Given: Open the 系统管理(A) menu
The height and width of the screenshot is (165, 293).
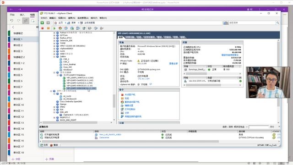Looking at the screenshot, I should (x=83, y=18).
